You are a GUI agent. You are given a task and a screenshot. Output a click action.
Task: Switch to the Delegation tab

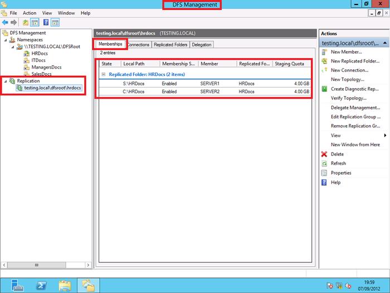coord(202,45)
